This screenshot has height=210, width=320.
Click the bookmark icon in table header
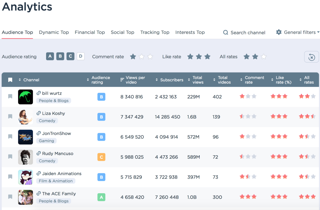coord(10,80)
